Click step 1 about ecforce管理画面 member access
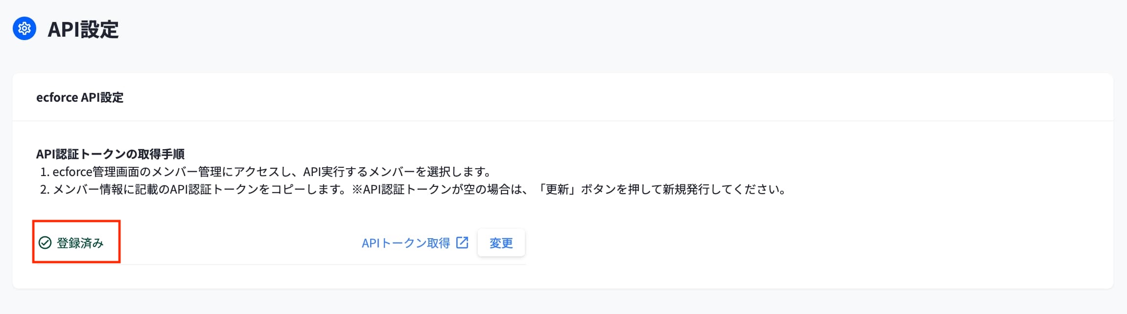This screenshot has width=1127, height=314. click(266, 172)
